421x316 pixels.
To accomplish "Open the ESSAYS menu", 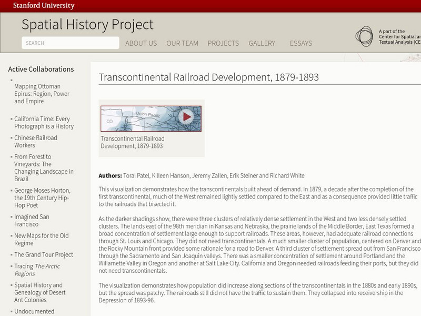I will (300, 43).
